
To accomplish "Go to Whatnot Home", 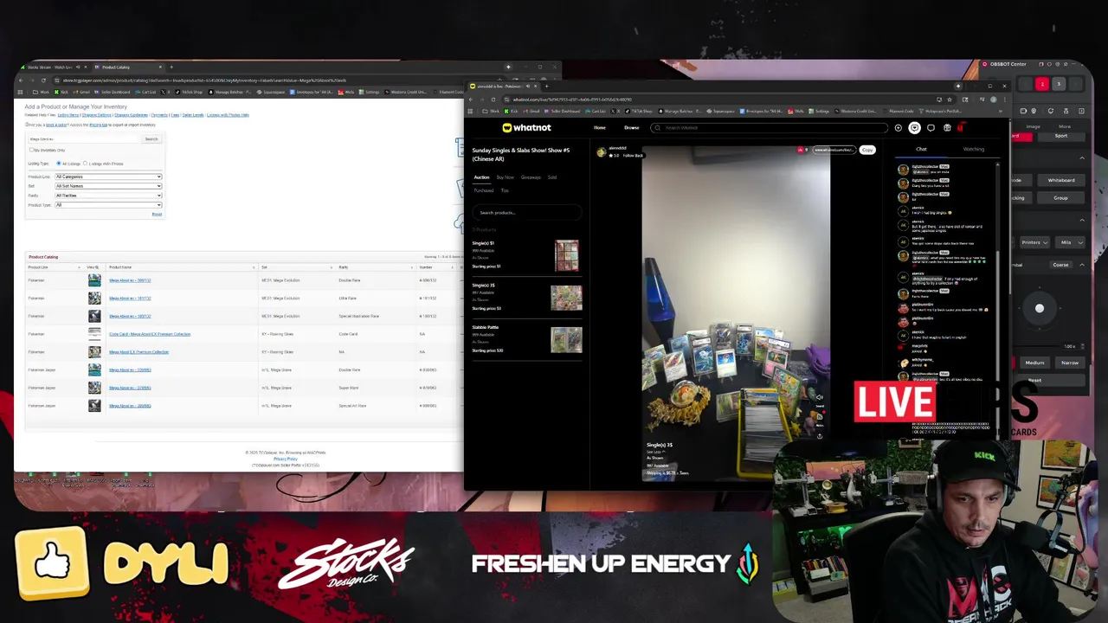I will [599, 128].
